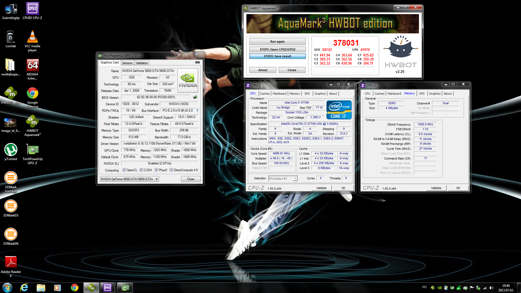The image size is (521, 293).
Task: Toggle the OpenCL checkbox in GPU-Z
Action: click(124, 170)
